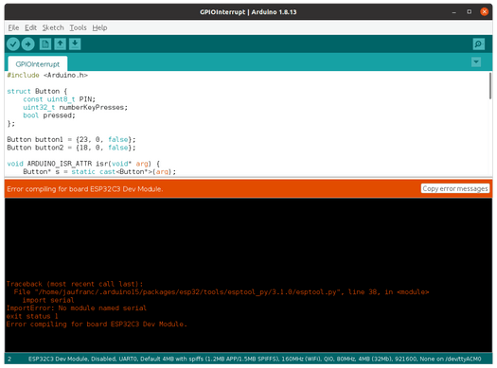Click the Save sketch down-arrow icon

coord(75,44)
